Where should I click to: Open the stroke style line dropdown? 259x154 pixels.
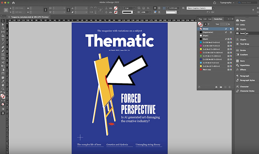tap(134, 12)
